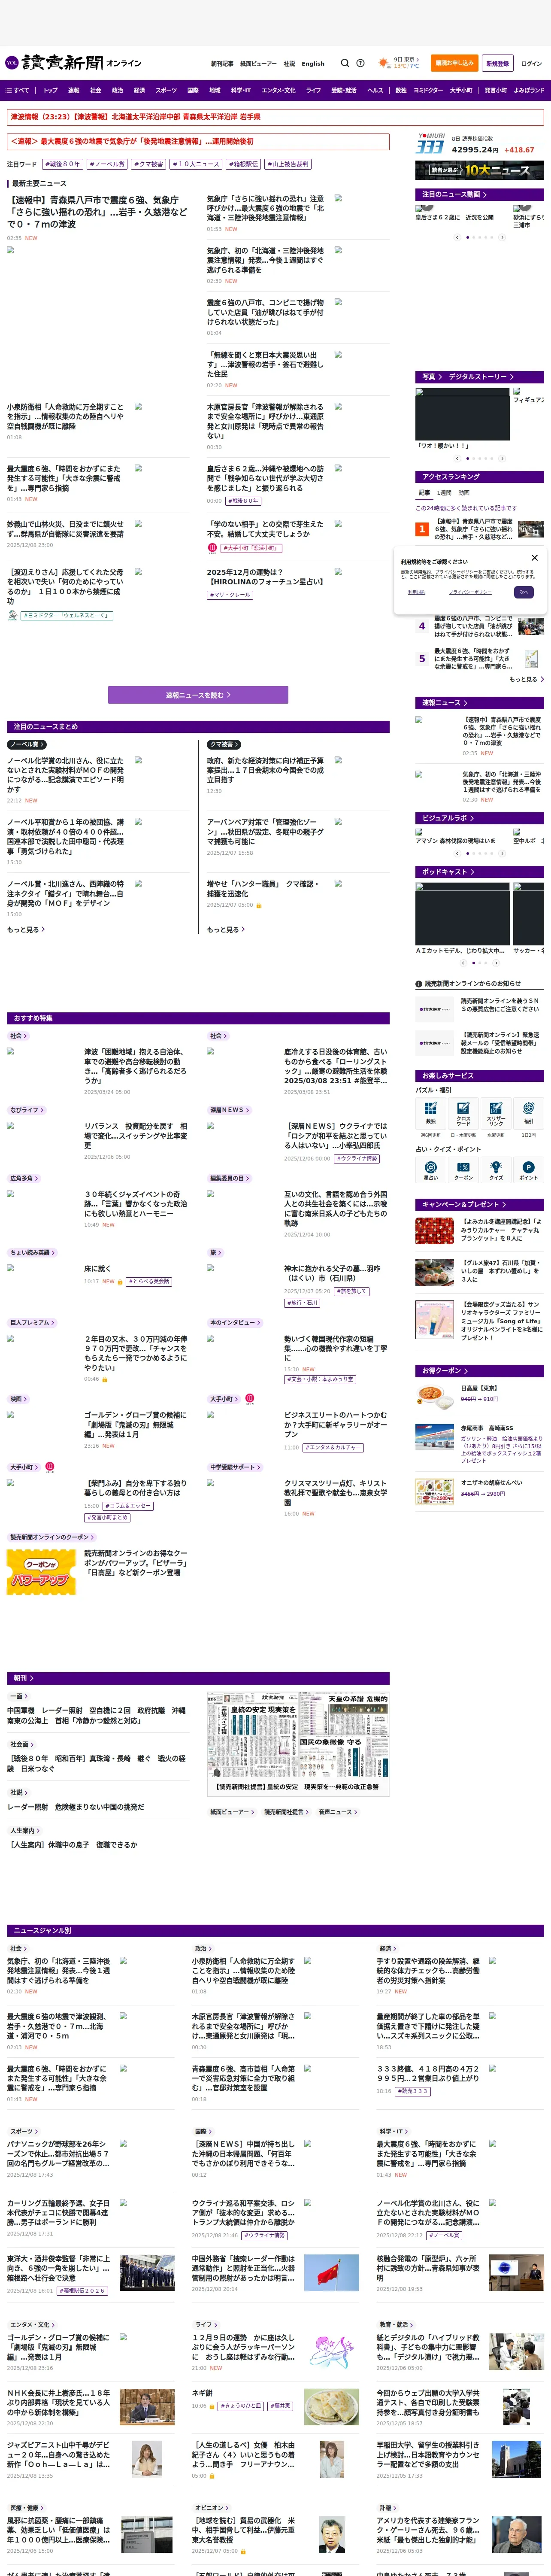
Task: Click もっと見る under ノーベル賞 list
Action: 26,929
